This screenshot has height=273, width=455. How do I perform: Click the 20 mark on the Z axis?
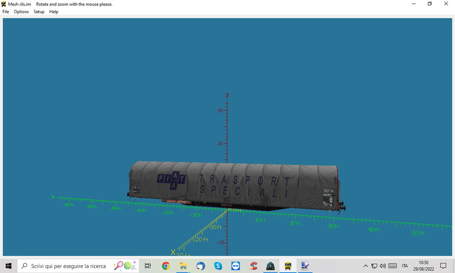(220, 143)
